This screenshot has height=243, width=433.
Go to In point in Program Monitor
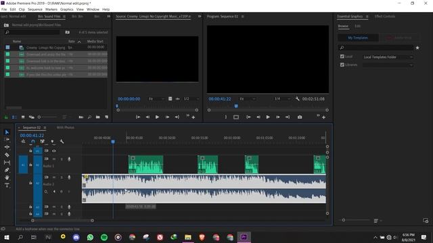pyautogui.click(x=248, y=117)
